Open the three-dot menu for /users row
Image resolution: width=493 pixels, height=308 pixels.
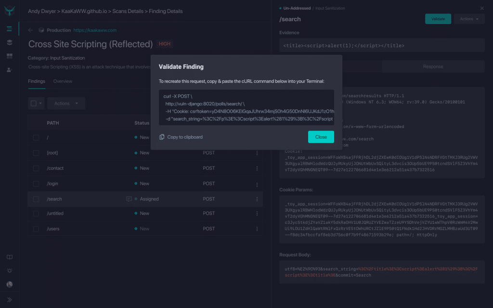257,229
